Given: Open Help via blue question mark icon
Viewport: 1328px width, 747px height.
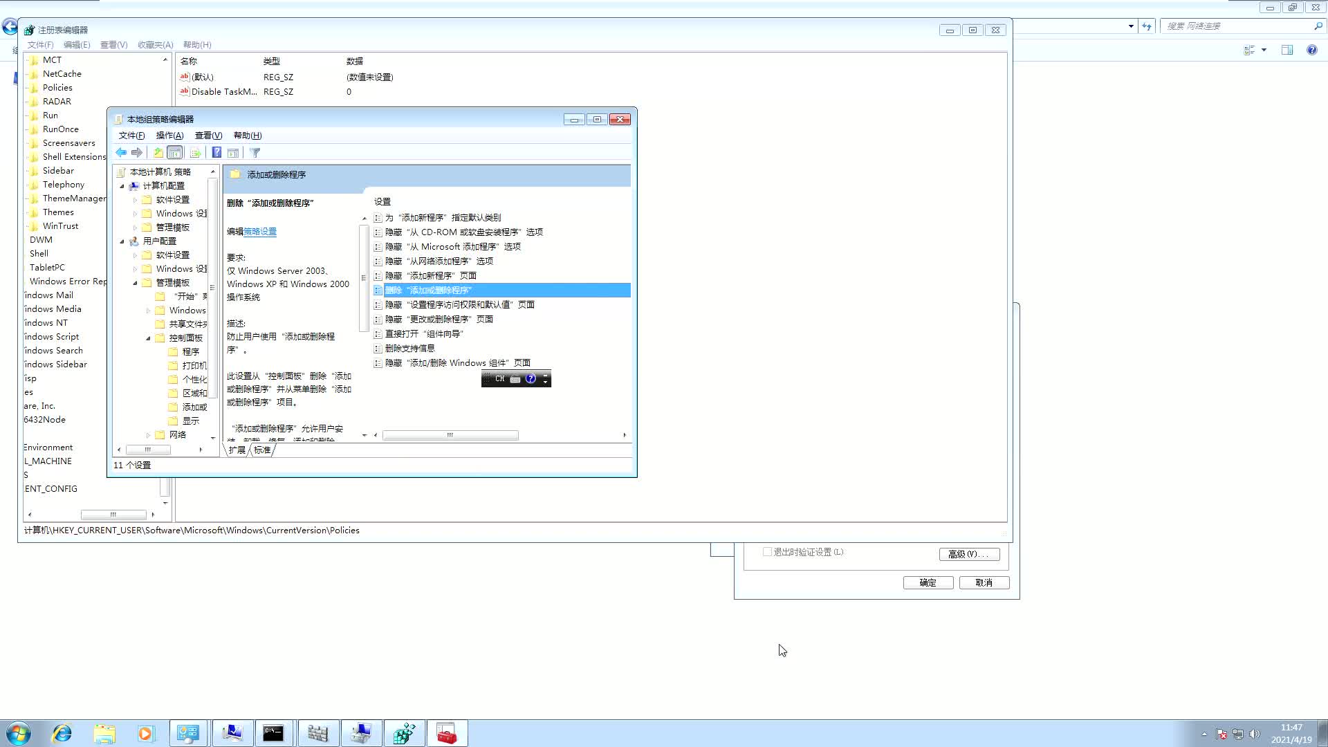Looking at the screenshot, I should 216,153.
